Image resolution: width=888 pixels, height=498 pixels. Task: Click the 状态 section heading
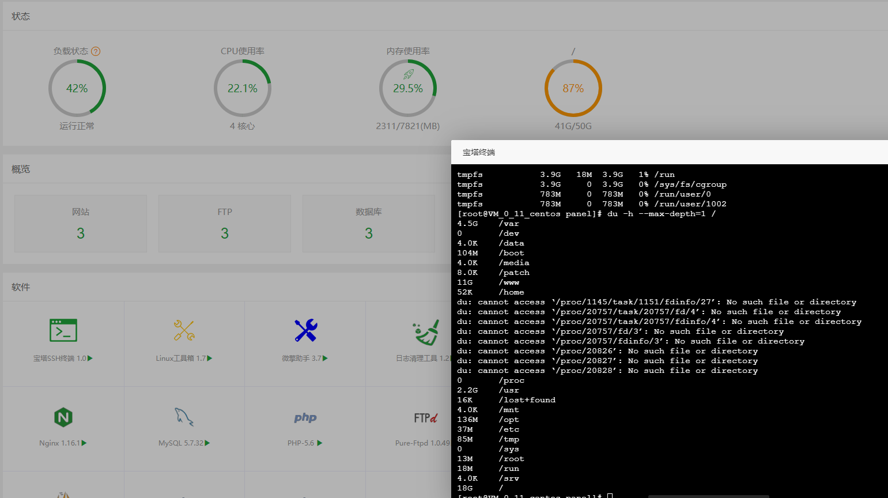pos(21,16)
